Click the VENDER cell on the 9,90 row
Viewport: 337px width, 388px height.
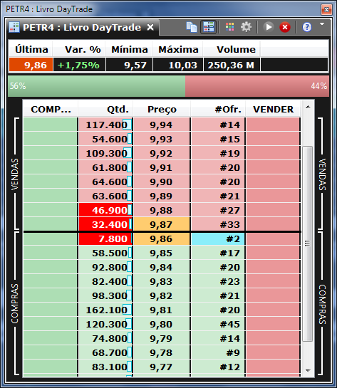(x=273, y=182)
